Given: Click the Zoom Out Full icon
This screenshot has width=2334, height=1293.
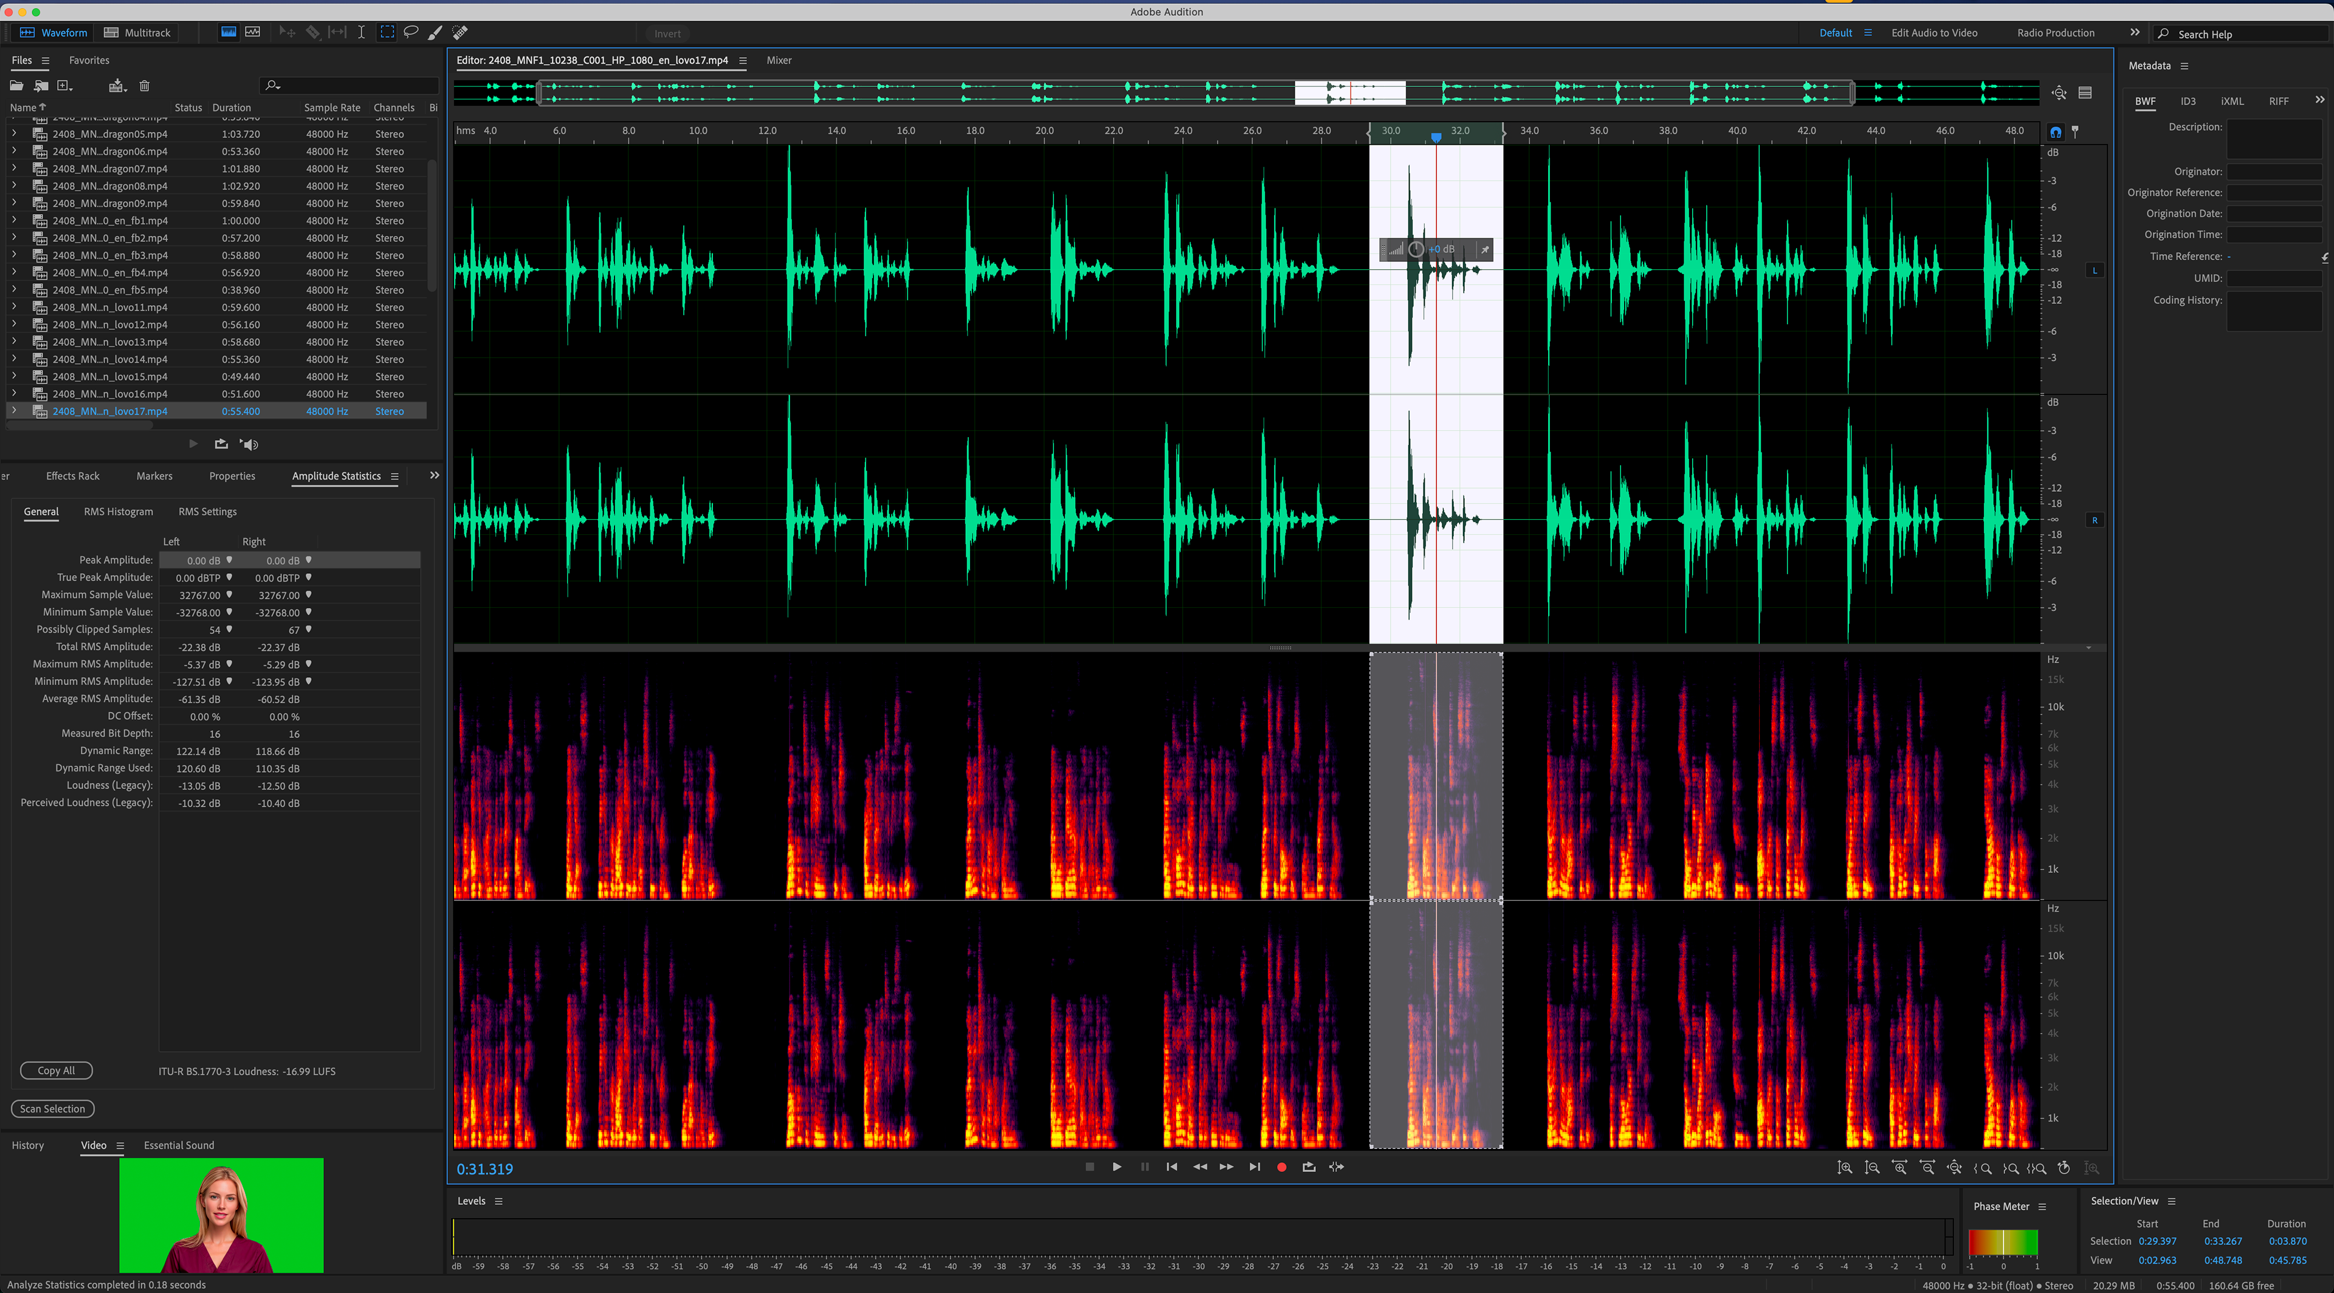Looking at the screenshot, I should point(1954,1168).
